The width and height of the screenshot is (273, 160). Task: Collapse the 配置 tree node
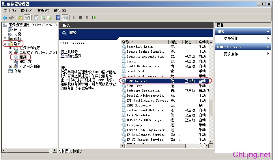5,43
